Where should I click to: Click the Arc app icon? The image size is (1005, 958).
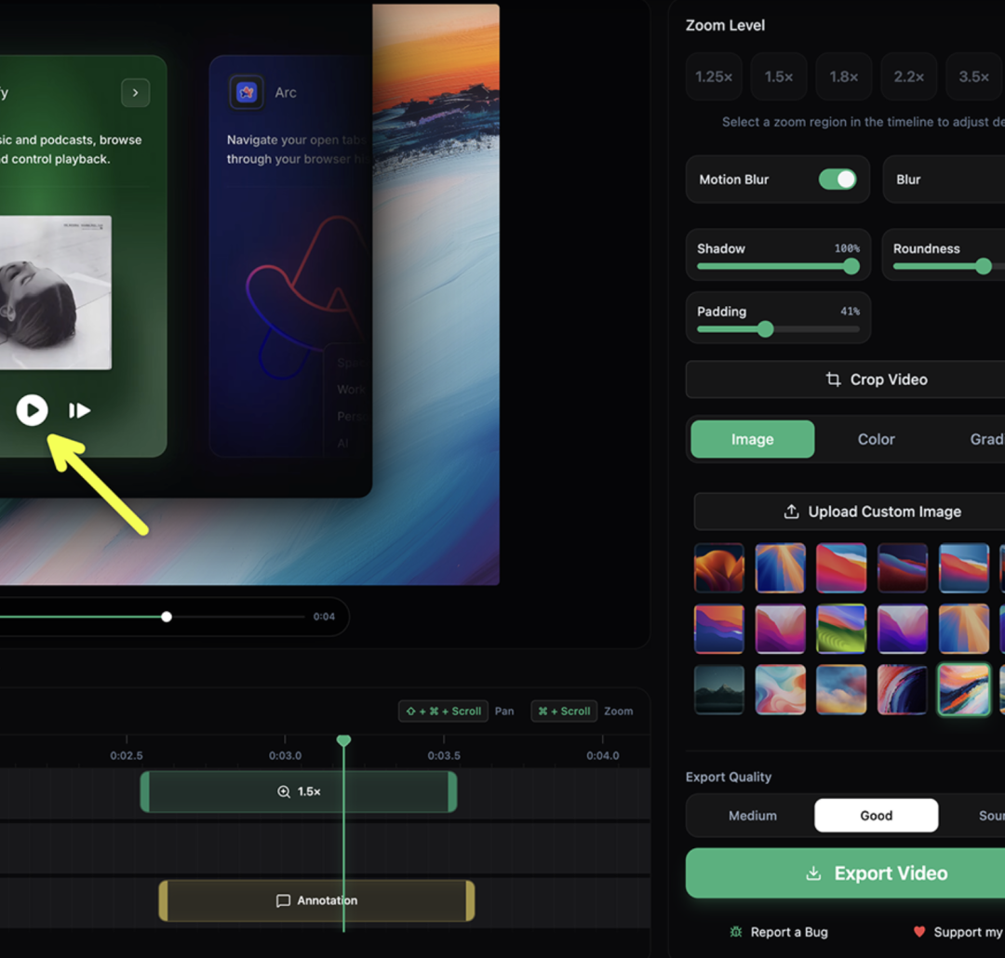coord(247,92)
